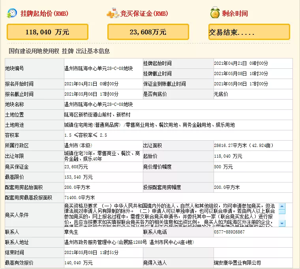
Task: Click the 挂牌起始价 (RMB) heading text
Action: [44, 13]
